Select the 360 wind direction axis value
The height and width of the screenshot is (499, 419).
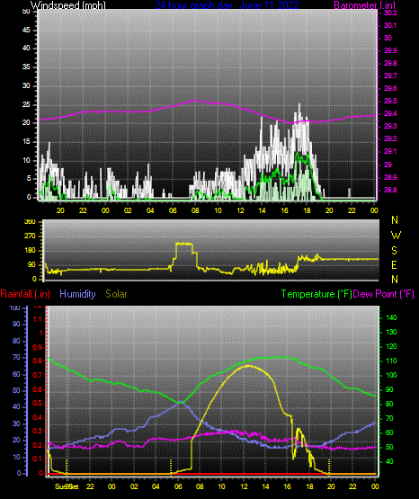[x=30, y=222]
